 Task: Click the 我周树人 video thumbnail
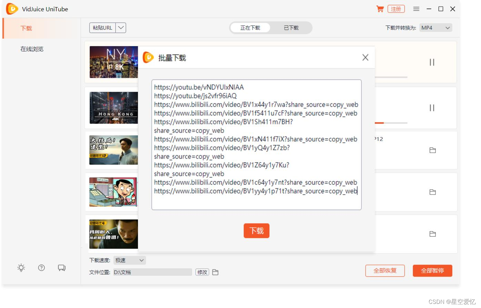[x=114, y=234]
